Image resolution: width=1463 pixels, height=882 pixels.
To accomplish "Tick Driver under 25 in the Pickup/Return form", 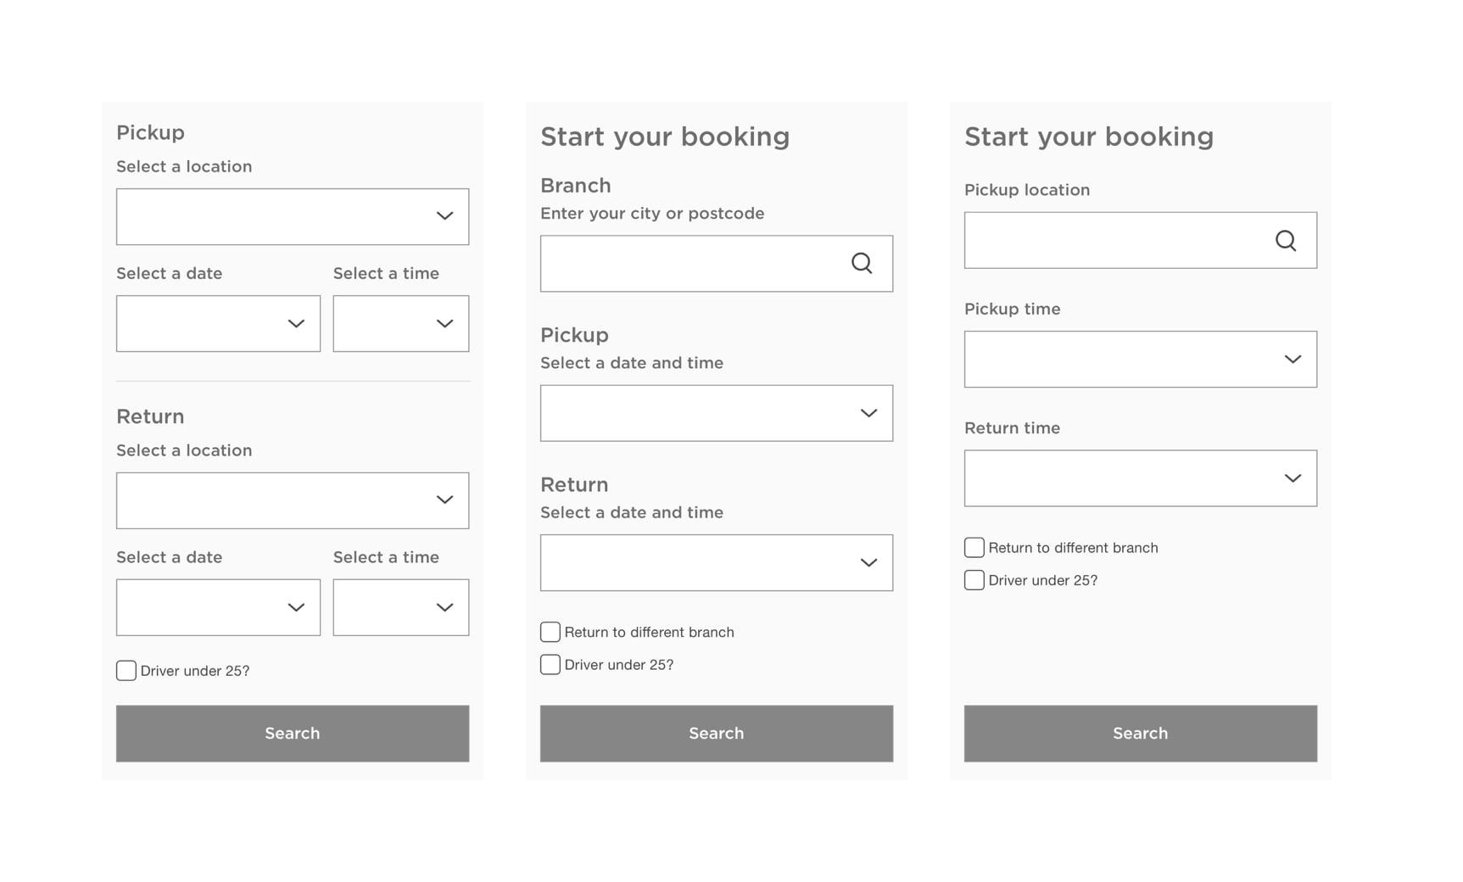I will [126, 671].
